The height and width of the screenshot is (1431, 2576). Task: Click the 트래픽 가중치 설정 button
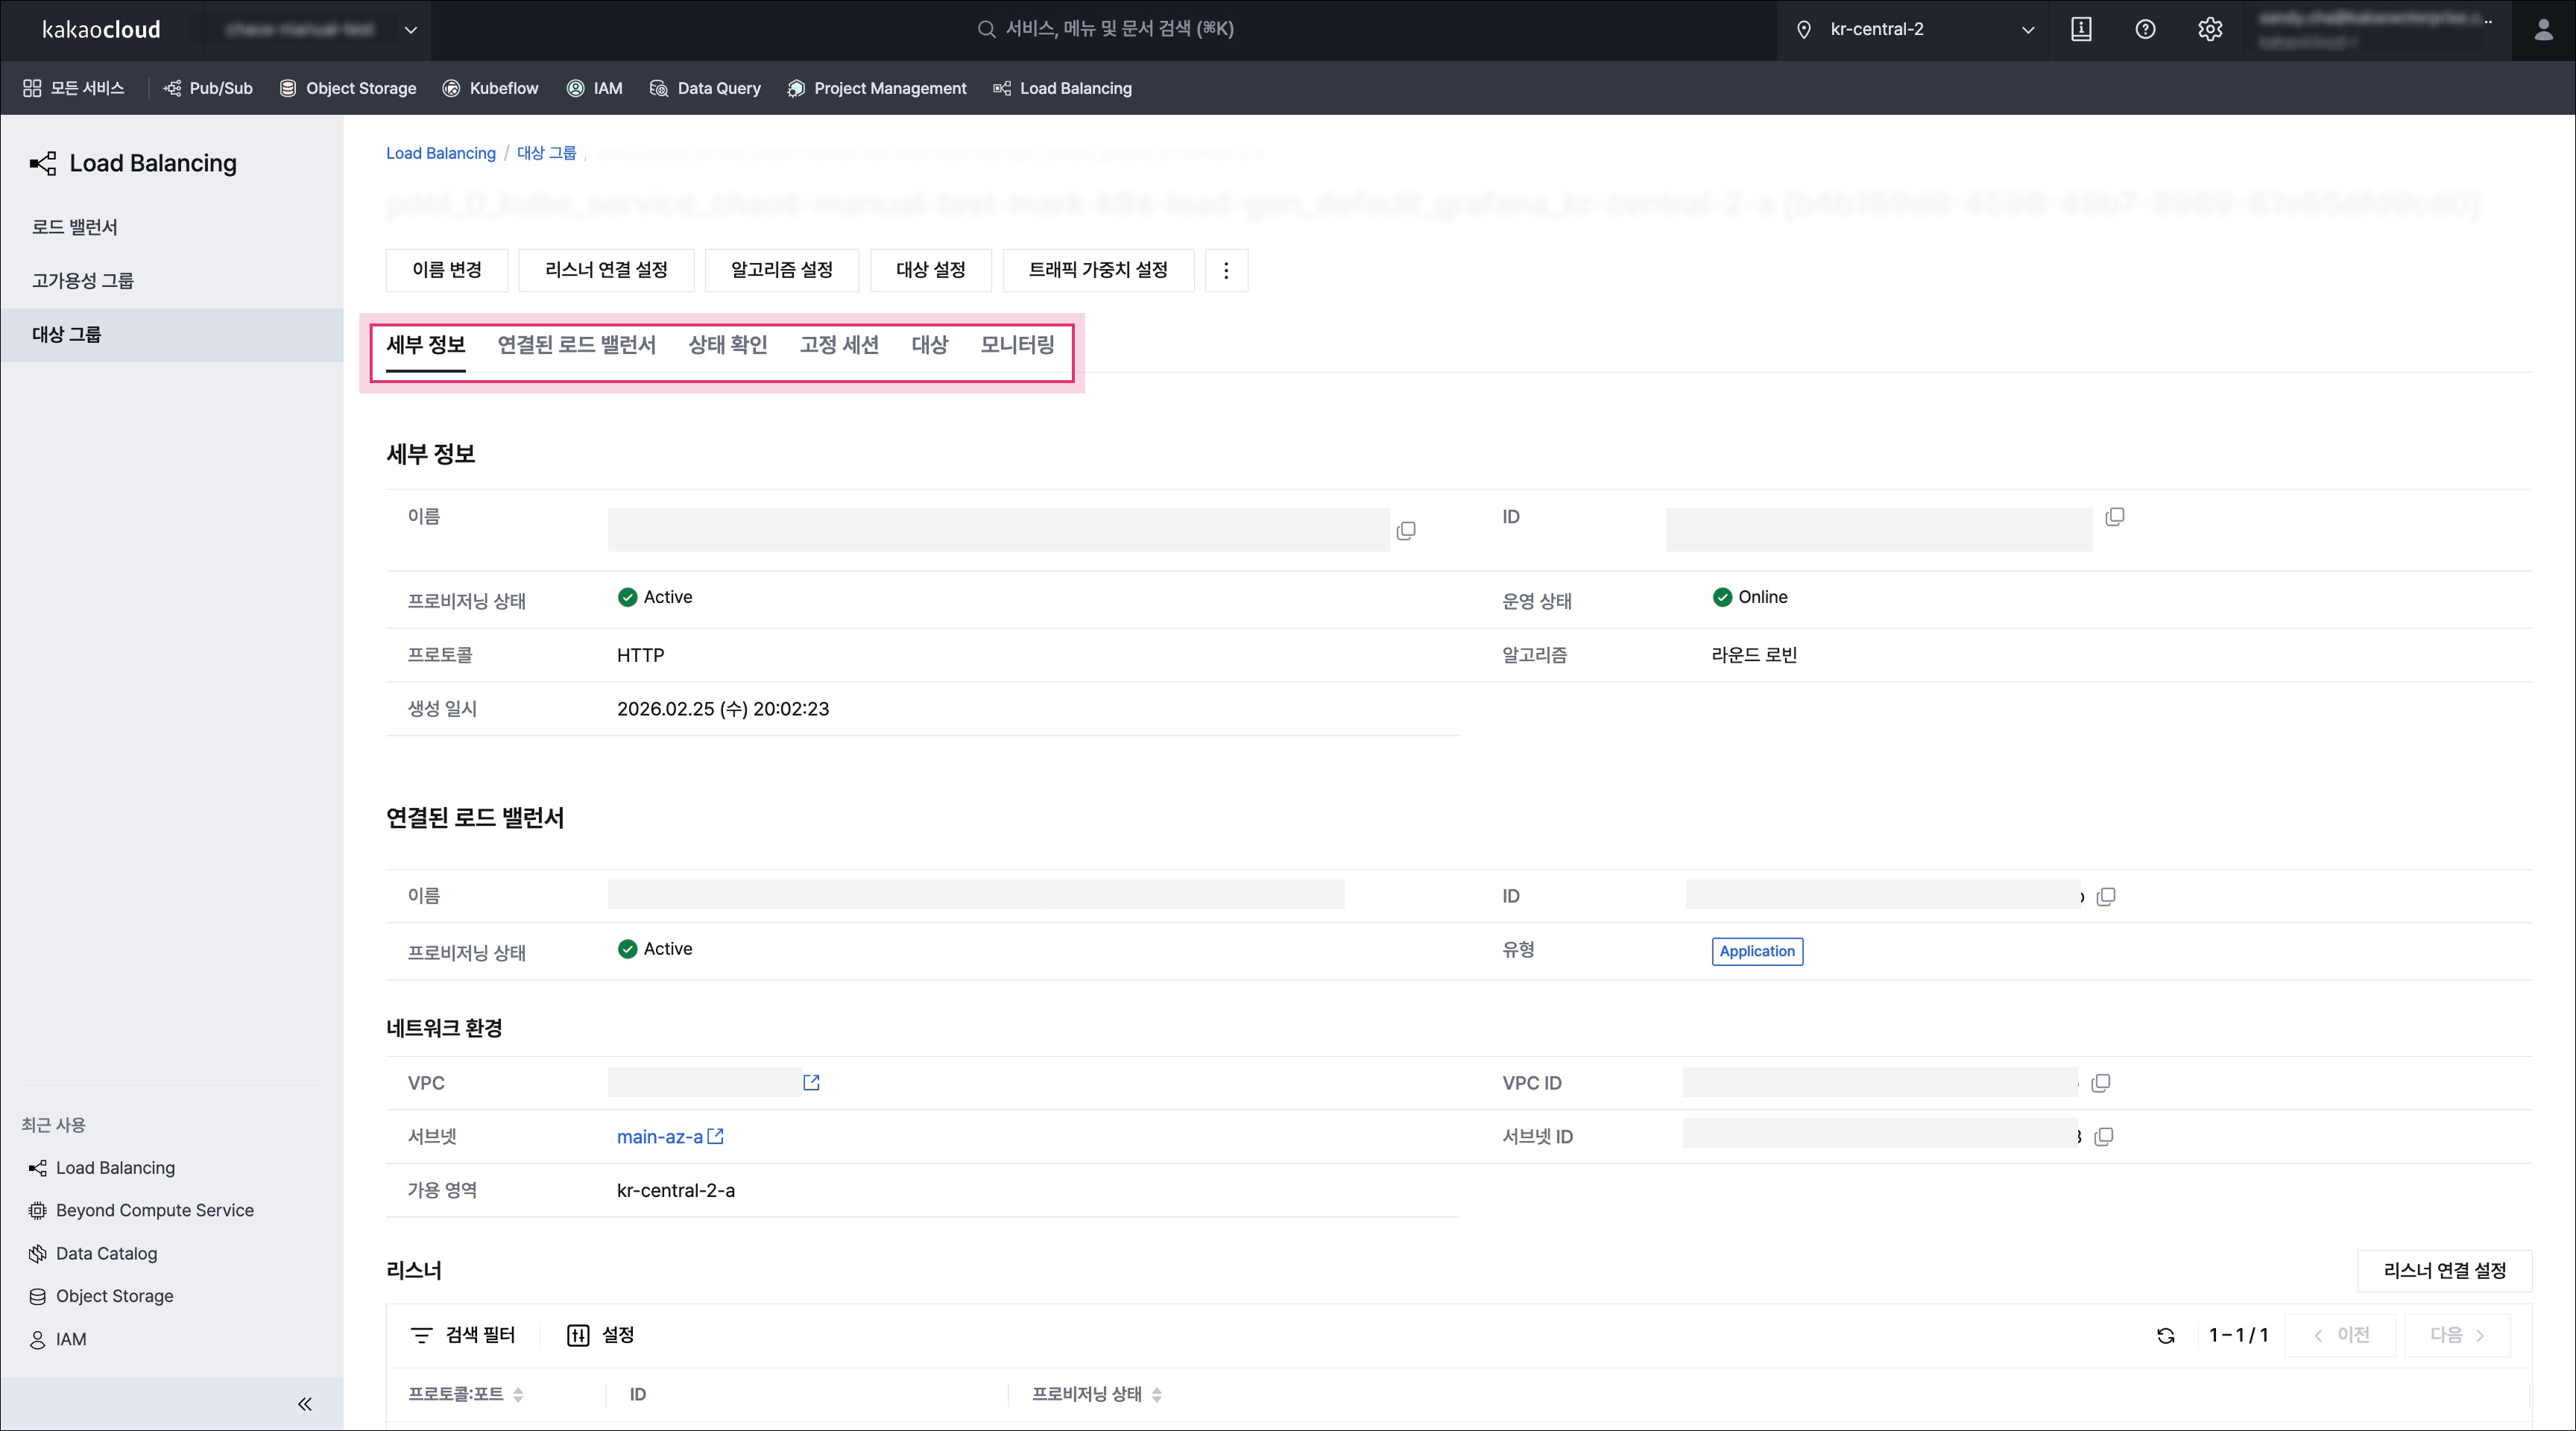click(1098, 270)
